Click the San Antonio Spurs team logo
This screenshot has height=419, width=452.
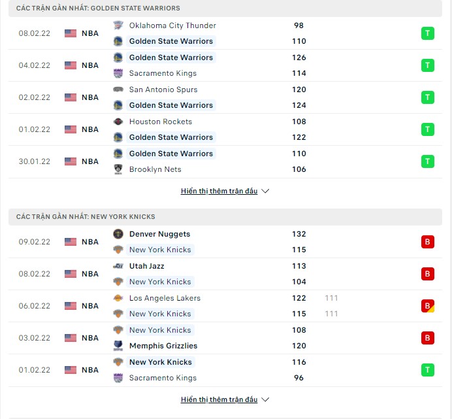coord(118,90)
